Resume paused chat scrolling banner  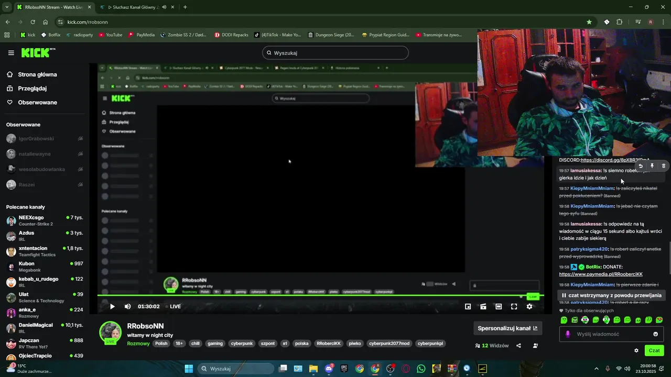[611, 295]
